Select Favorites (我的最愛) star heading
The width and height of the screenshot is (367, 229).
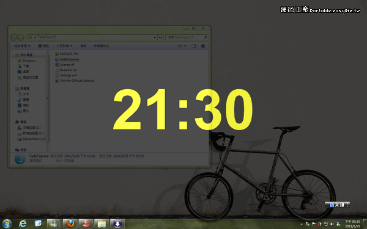(x=24, y=55)
